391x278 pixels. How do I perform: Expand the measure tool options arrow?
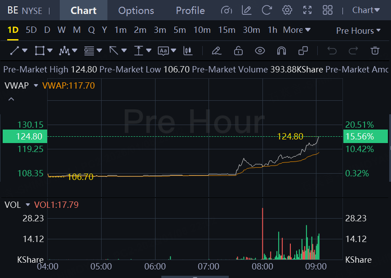tap(149, 51)
